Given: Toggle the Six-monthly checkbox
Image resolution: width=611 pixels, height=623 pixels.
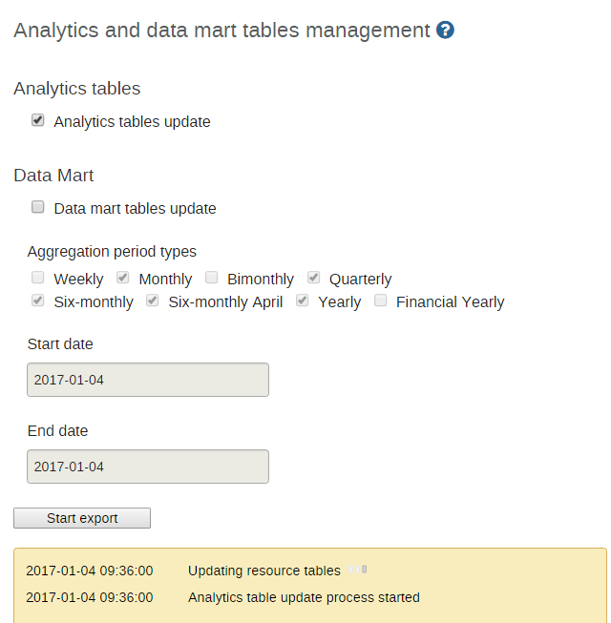Looking at the screenshot, I should coord(38,301).
